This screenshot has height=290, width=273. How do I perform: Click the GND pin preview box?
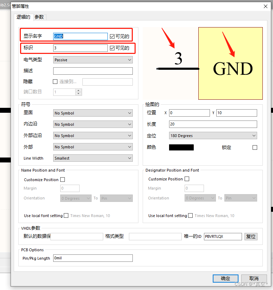230,63
